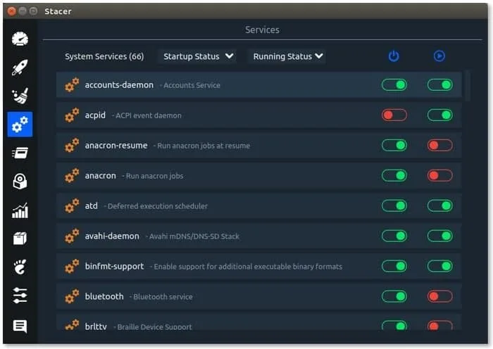Open Settings sliders sidebar icon
493x349 pixels.
(20, 296)
